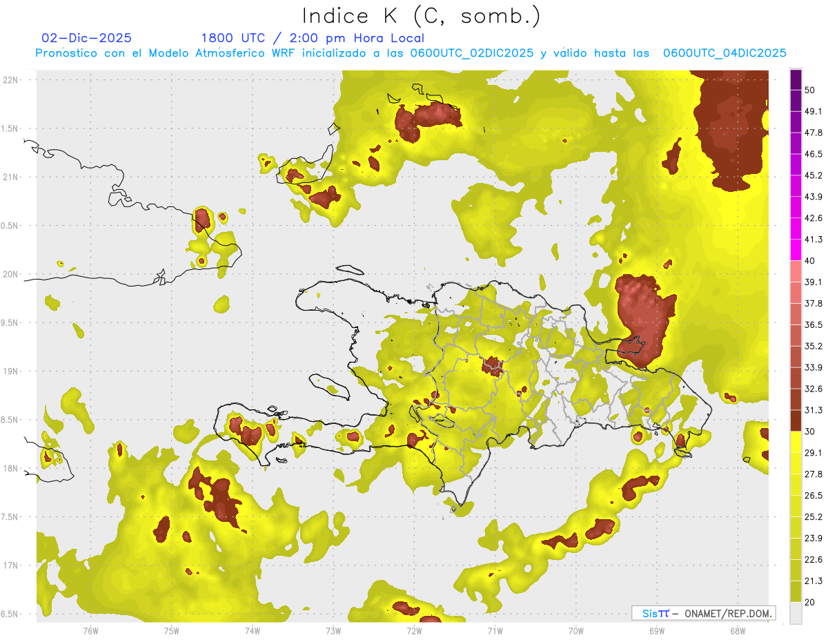Click the '31.3' colorbar value
This screenshot has height=640, width=828.
tap(814, 410)
